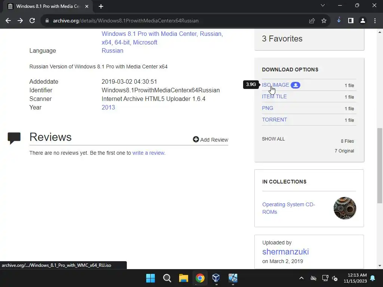The height and width of the screenshot is (287, 383).
Task: Click the scrollbar down arrow
Action: [380, 266]
